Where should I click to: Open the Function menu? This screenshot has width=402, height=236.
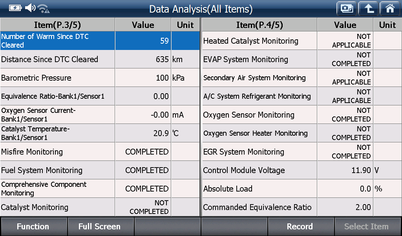click(x=34, y=227)
